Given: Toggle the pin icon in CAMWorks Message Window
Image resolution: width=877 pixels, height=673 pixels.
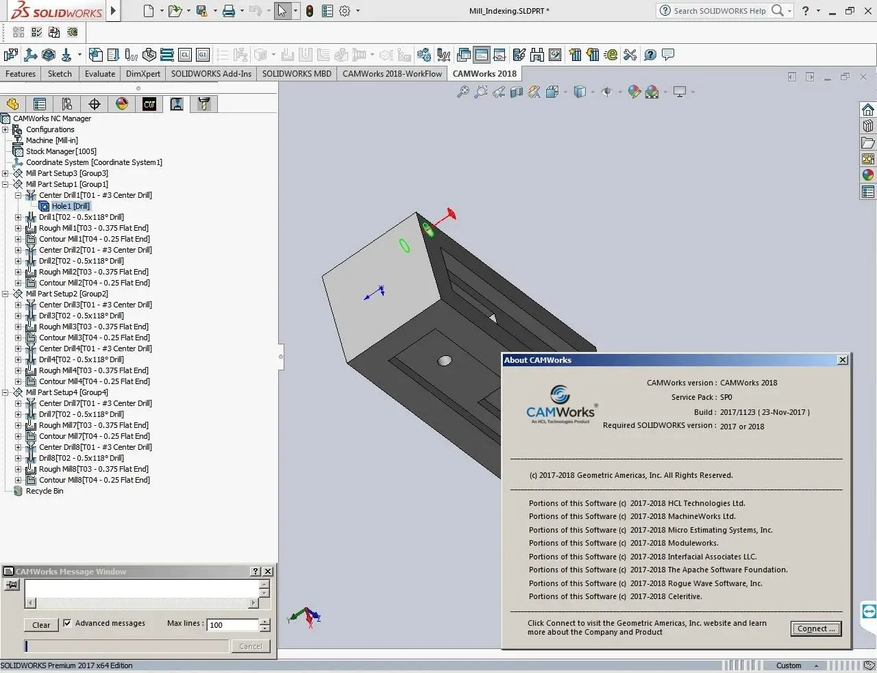Looking at the screenshot, I should click(12, 585).
